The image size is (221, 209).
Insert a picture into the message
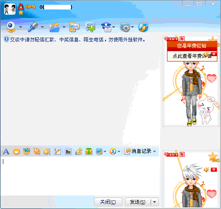[x=68, y=152]
